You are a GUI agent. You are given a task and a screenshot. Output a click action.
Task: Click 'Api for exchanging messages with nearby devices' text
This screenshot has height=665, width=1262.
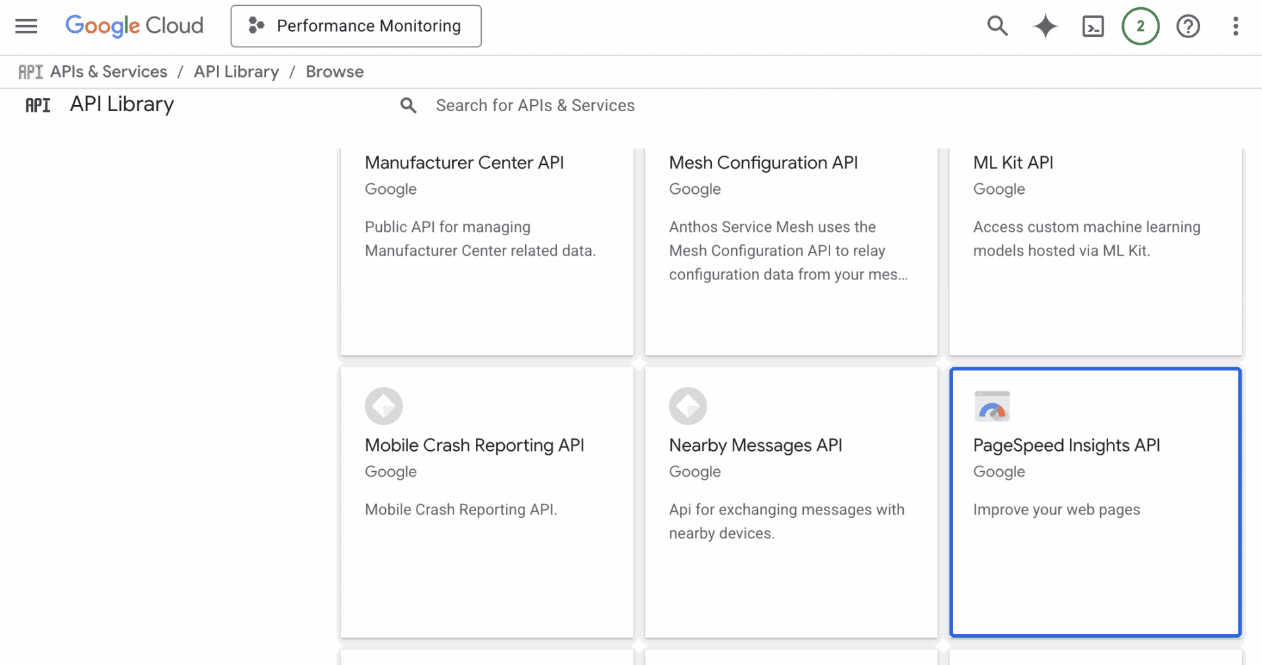click(x=787, y=522)
